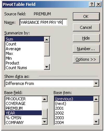
Task: Click the Name text field
Action: click(43, 22)
